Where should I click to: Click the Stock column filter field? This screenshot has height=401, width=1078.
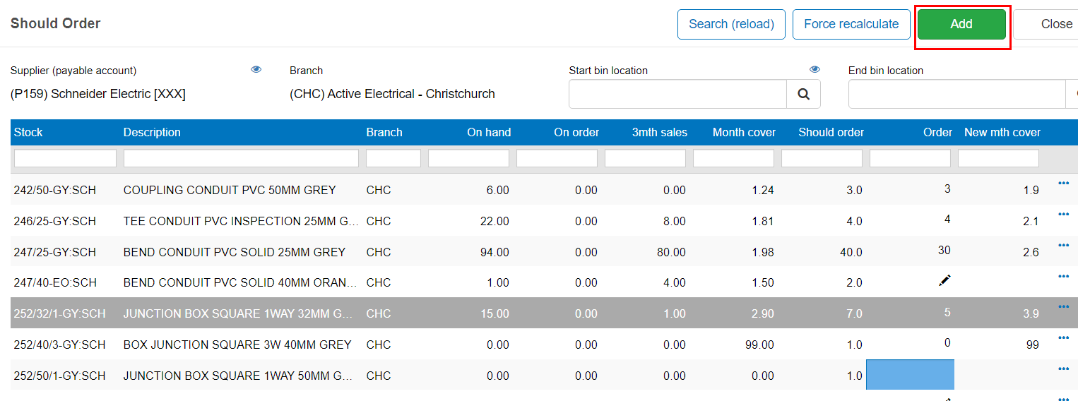pyautogui.click(x=65, y=158)
